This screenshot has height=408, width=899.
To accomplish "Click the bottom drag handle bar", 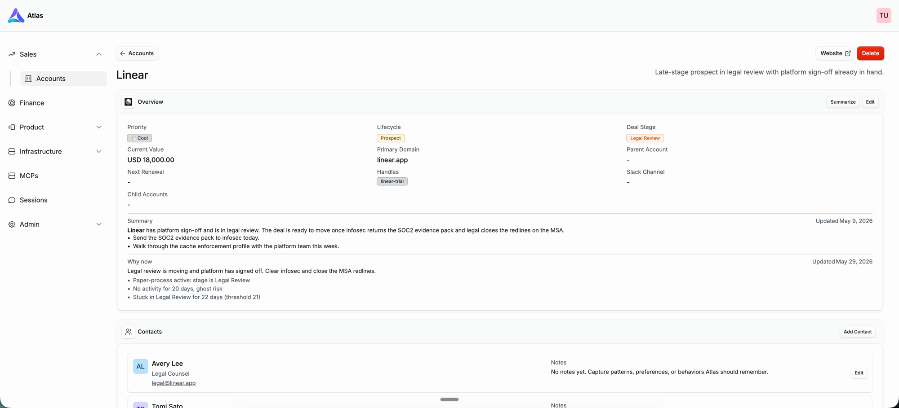I will (449, 399).
